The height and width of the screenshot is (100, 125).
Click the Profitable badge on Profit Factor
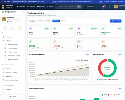94,28
